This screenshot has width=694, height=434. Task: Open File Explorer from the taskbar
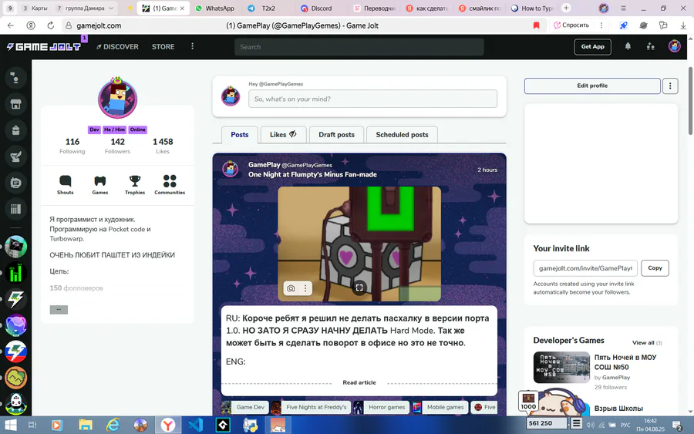point(85,425)
